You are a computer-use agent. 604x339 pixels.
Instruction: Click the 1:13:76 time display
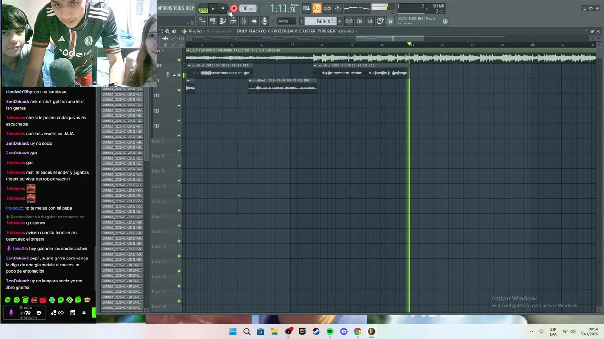(x=283, y=8)
